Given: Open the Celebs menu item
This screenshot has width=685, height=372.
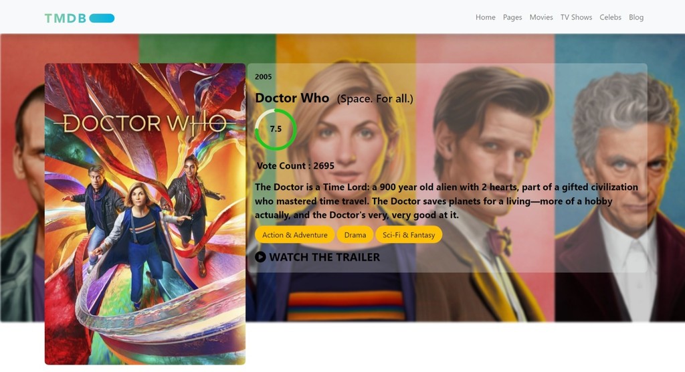Looking at the screenshot, I should 610,17.
